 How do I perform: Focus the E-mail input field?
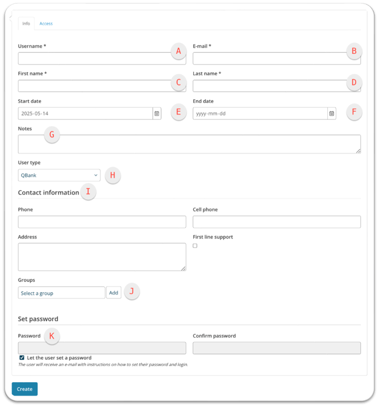click(x=277, y=58)
